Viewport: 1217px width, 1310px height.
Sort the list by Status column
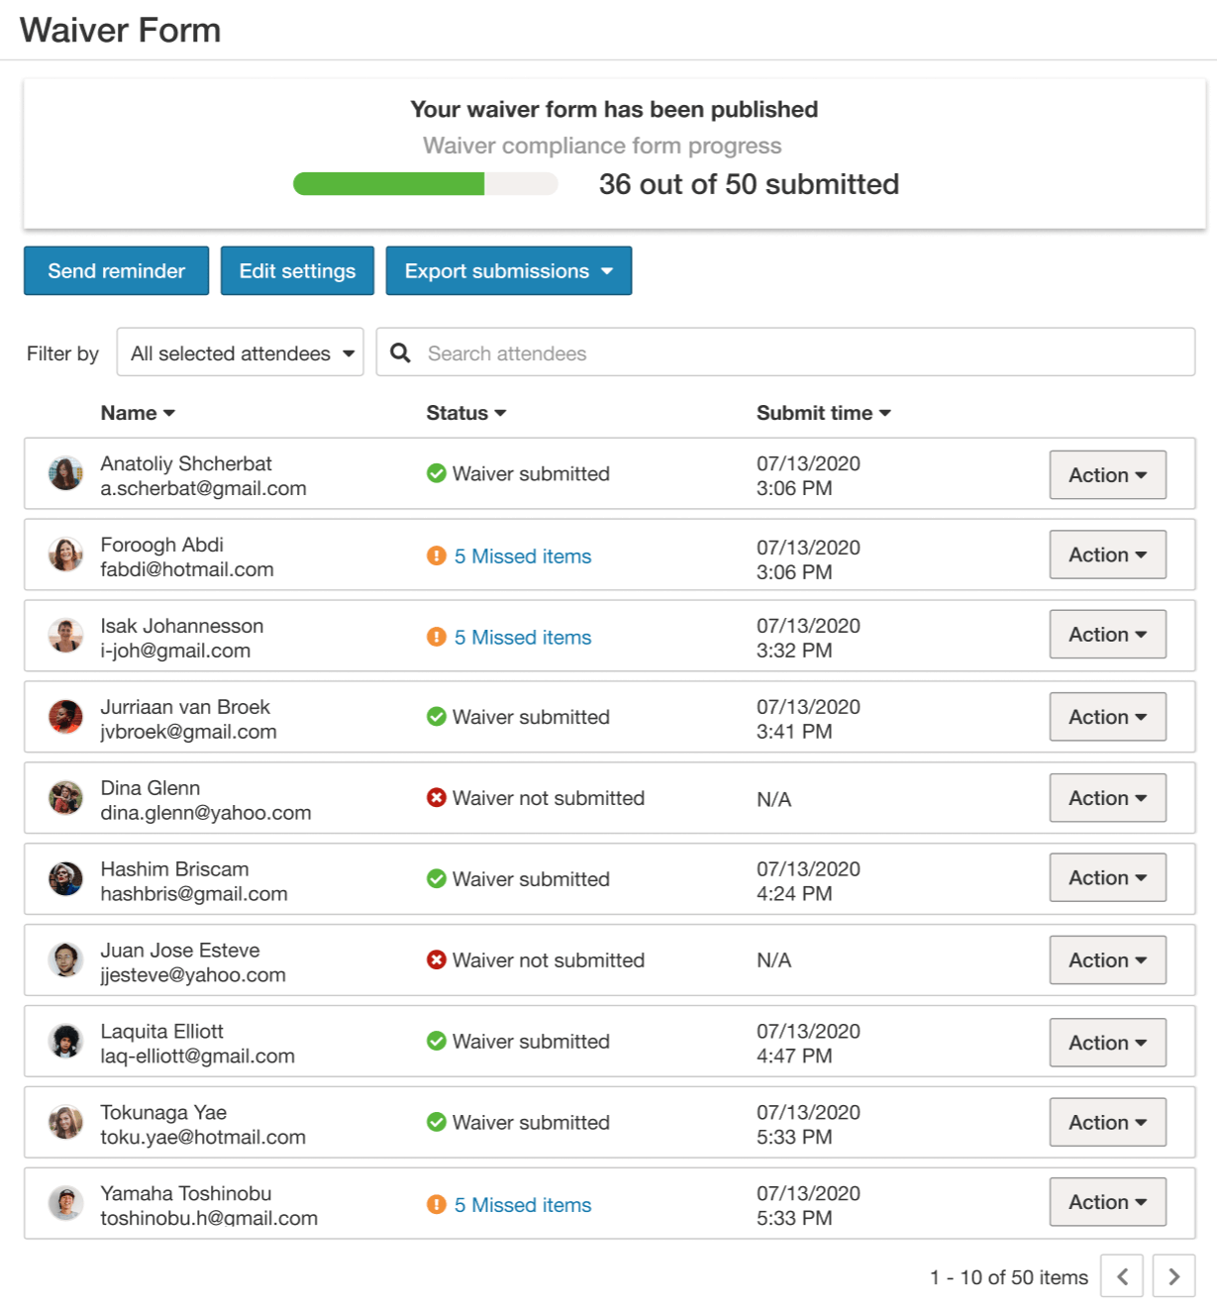465,413
